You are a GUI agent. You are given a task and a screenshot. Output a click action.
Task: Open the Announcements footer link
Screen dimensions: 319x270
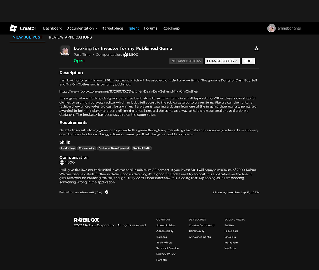click(200, 237)
